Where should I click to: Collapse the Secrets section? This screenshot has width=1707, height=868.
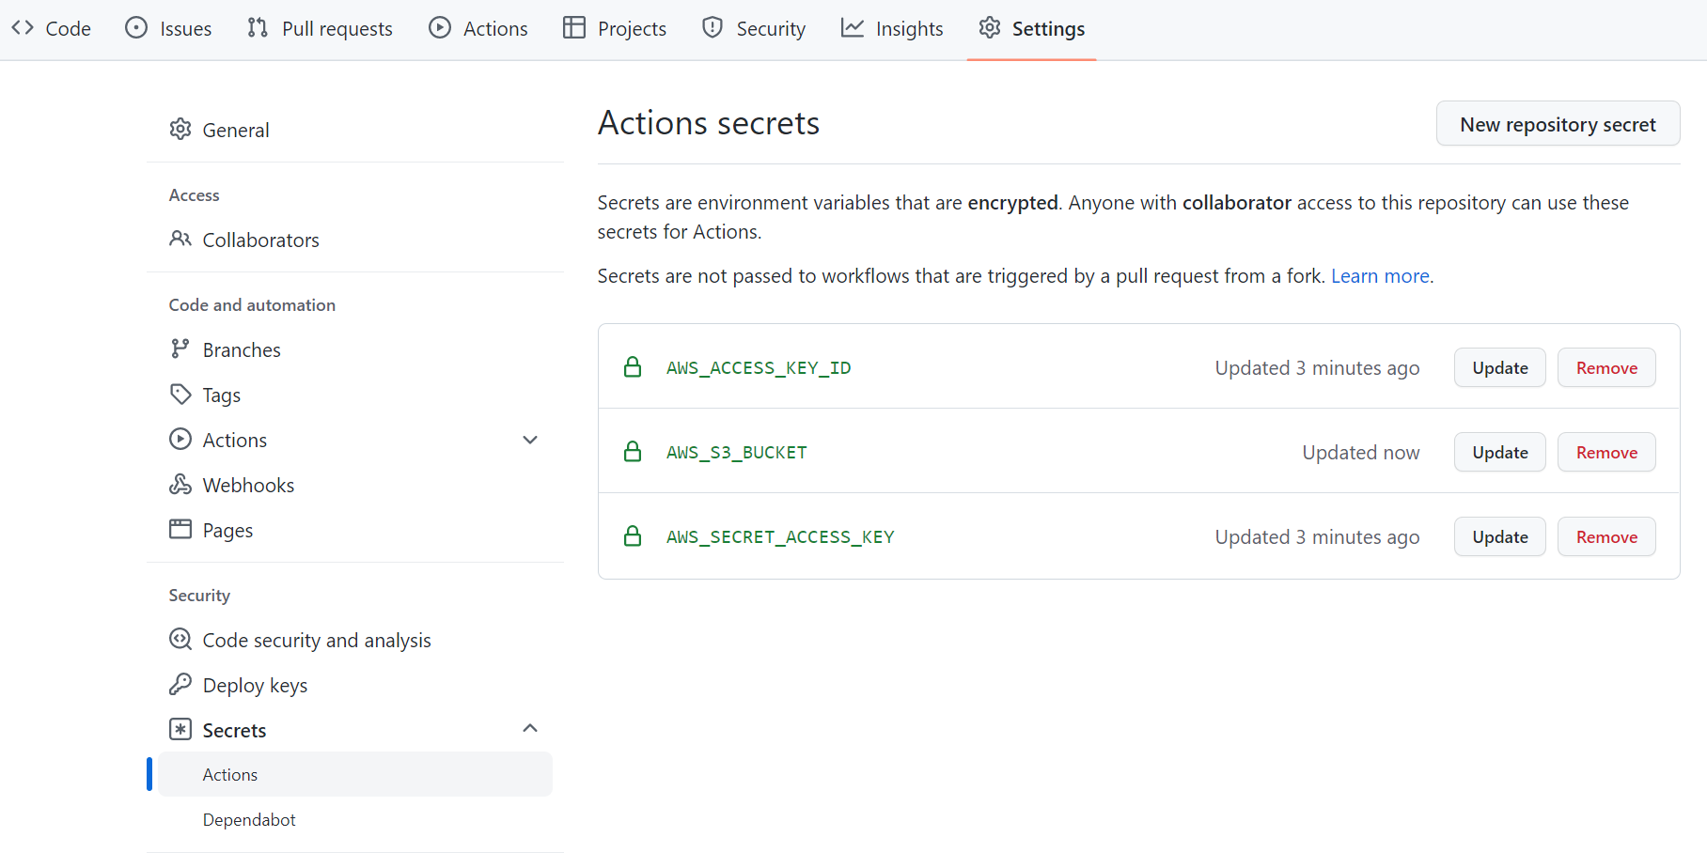coord(530,728)
